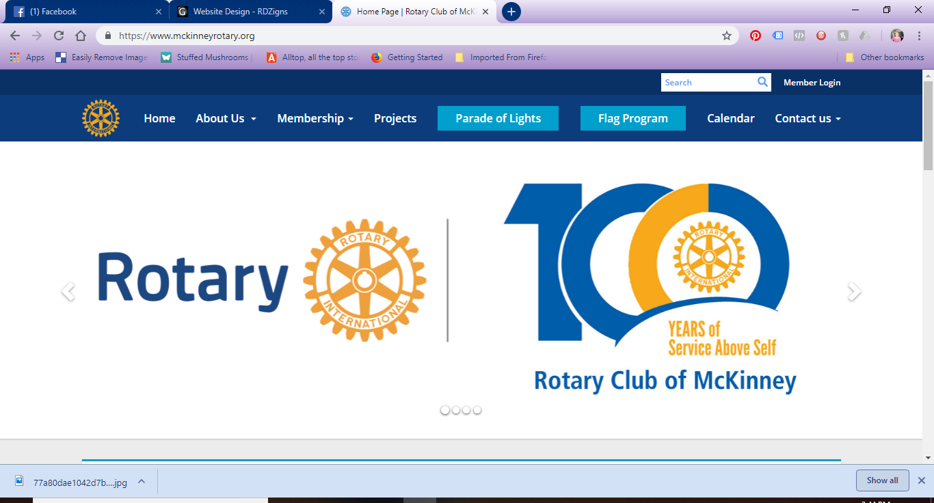Open the Getting Started Firefox bookmark
The image size is (934, 503).
click(x=407, y=57)
